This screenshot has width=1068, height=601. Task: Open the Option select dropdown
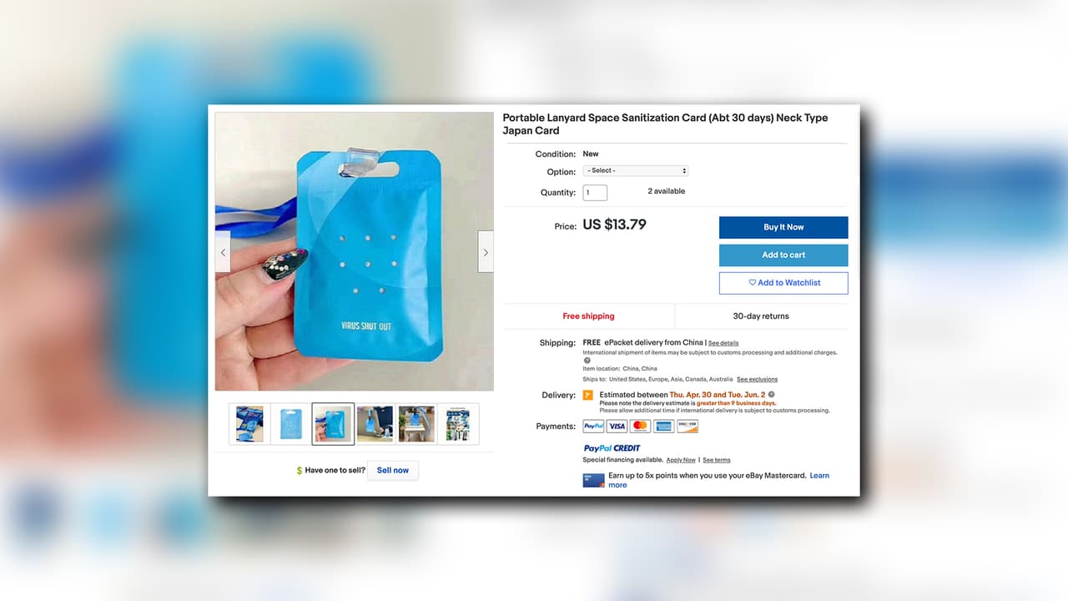coord(636,170)
